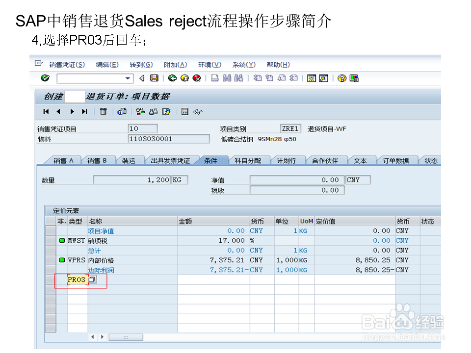
Task: Switch to the 计划行 tab
Action: click(x=286, y=161)
